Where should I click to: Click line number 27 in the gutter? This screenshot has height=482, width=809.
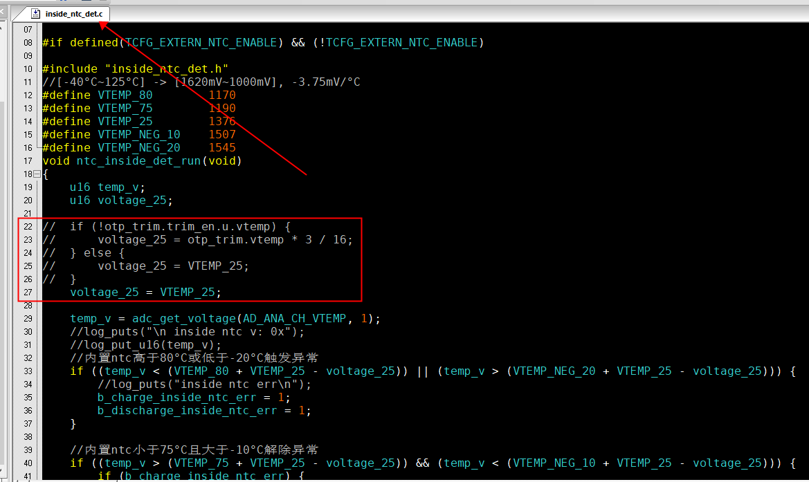(x=28, y=293)
